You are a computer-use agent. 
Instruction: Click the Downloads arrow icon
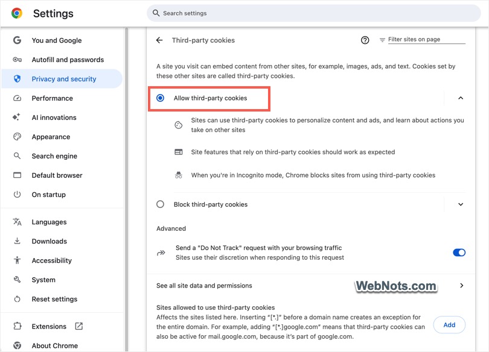(x=17, y=241)
